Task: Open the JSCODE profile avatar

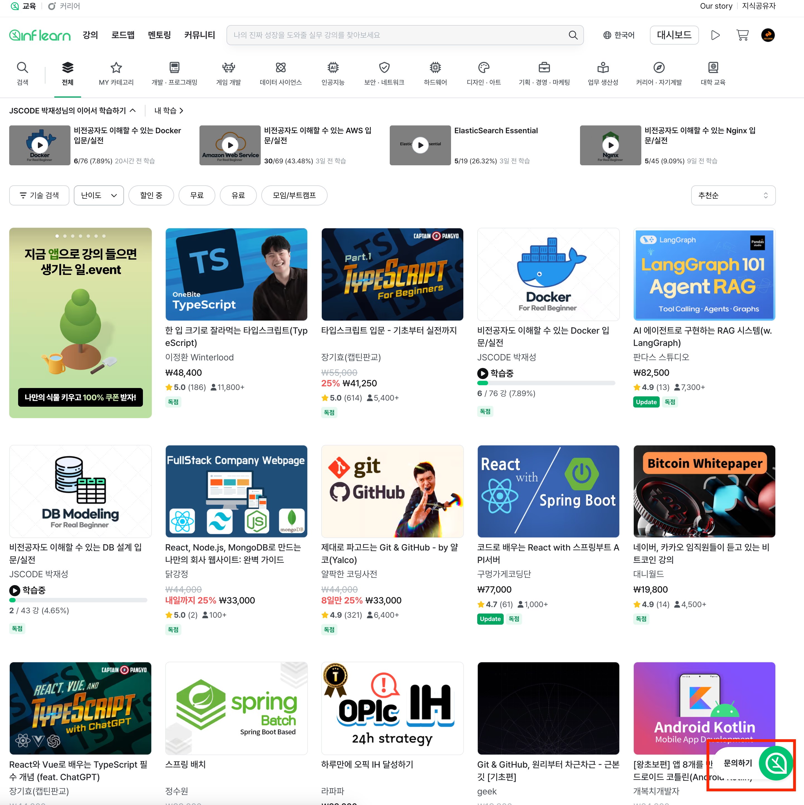Action: click(768, 35)
